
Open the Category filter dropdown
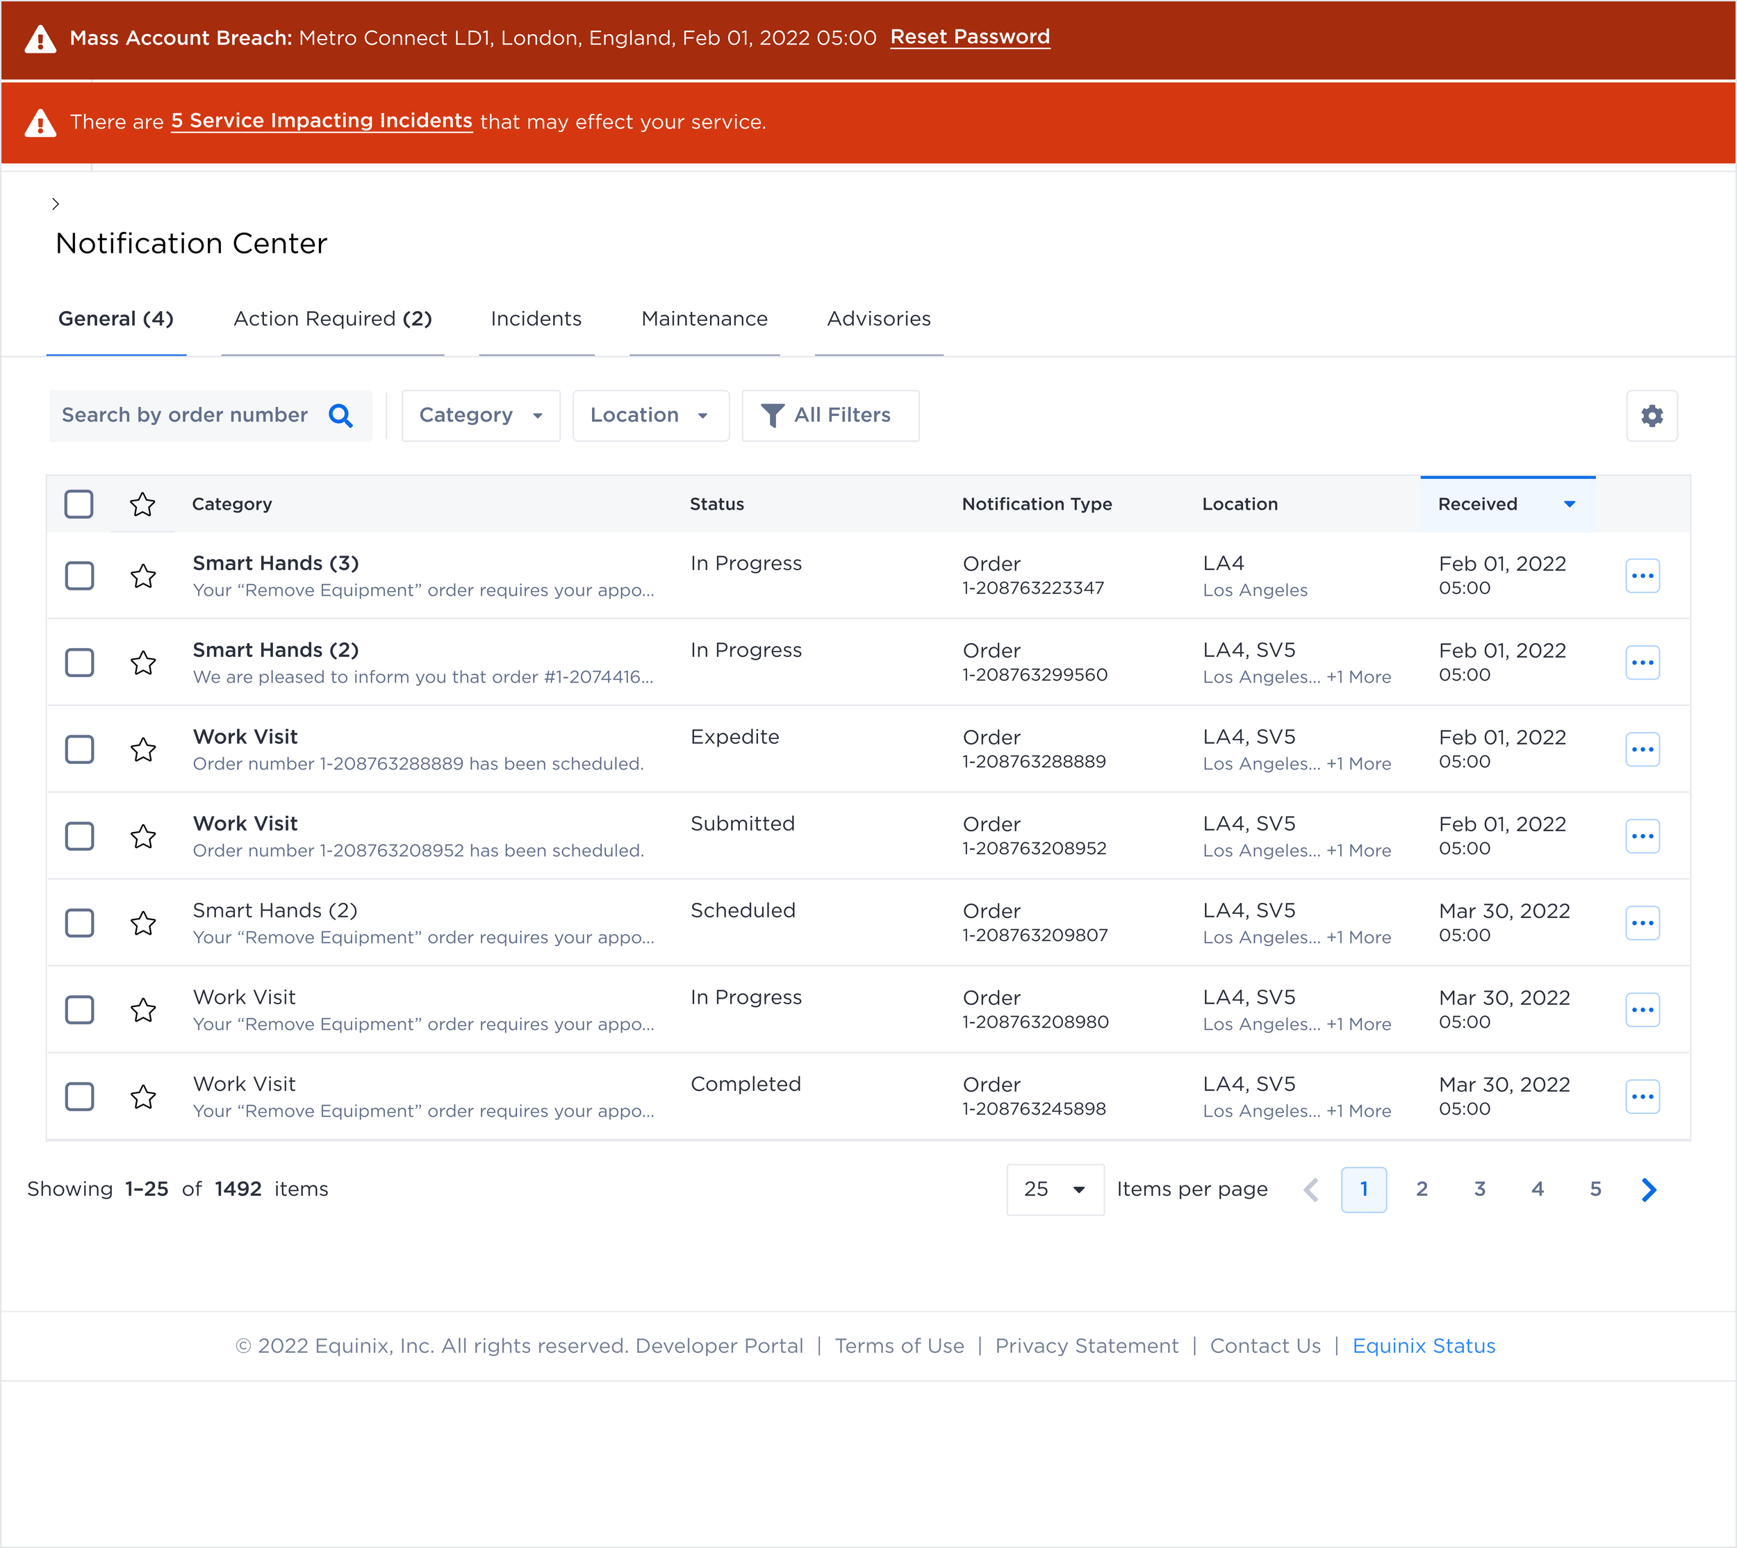[480, 416]
